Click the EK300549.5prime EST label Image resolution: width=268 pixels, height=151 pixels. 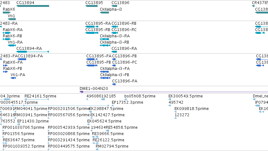(x=185, y=96)
